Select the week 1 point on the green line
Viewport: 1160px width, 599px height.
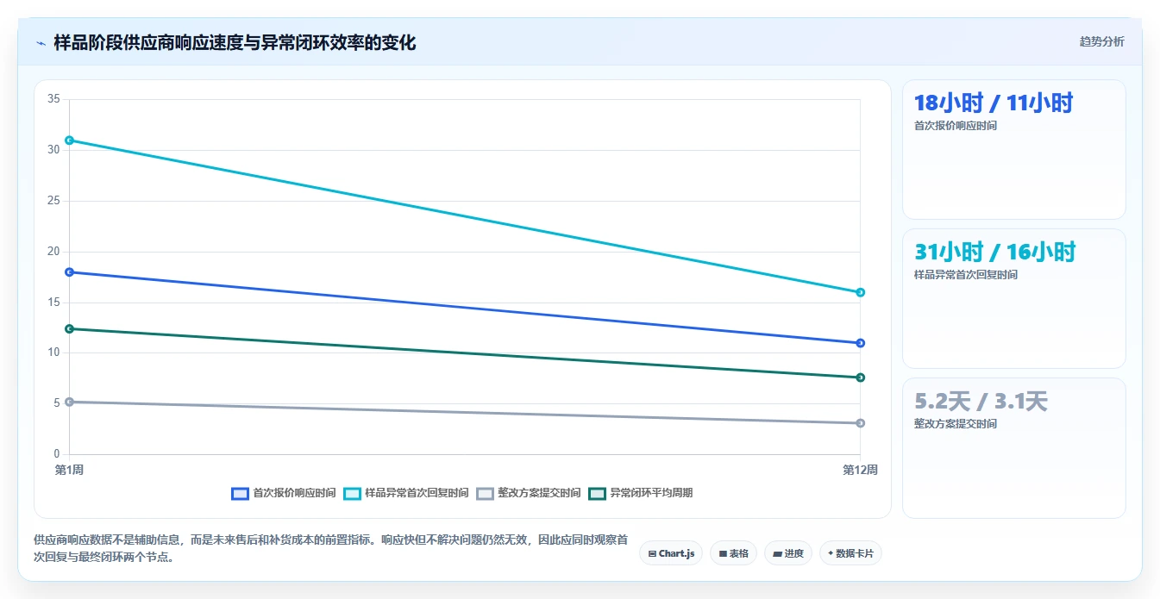coord(69,328)
